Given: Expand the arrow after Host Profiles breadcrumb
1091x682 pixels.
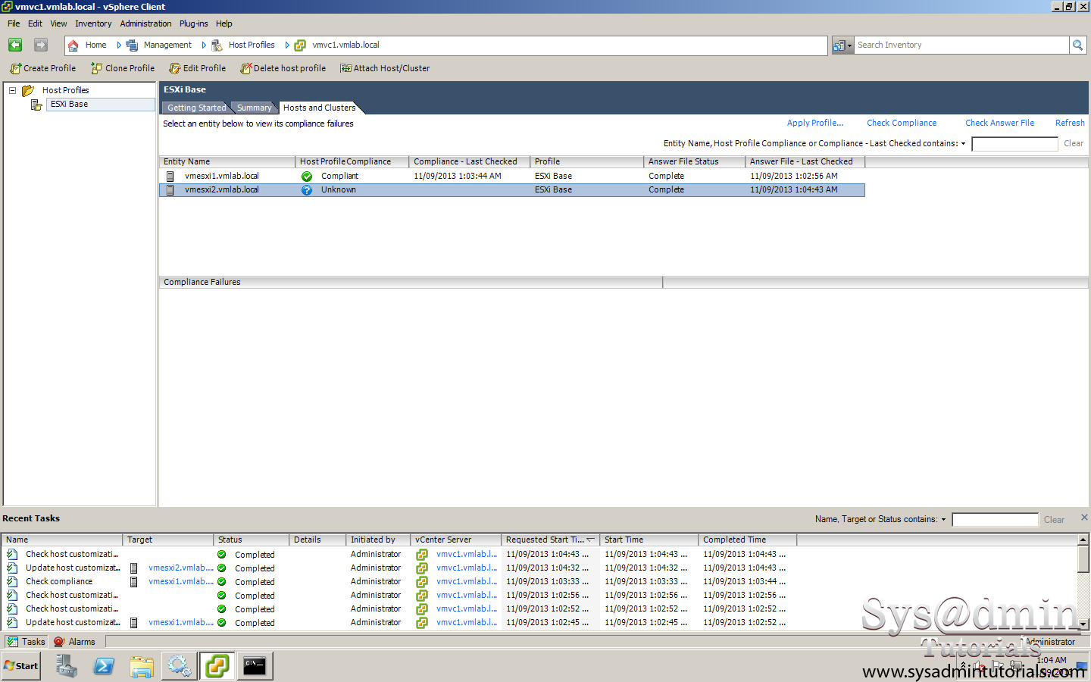Looking at the screenshot, I should pyautogui.click(x=287, y=45).
